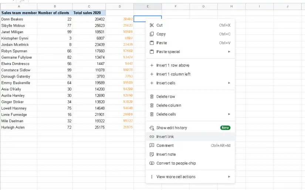
Task: Click the Total sales 2020 header cell
Action: click(89, 13)
